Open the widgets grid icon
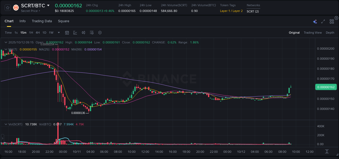Screen dimensions: 339x159 tap(332, 21)
